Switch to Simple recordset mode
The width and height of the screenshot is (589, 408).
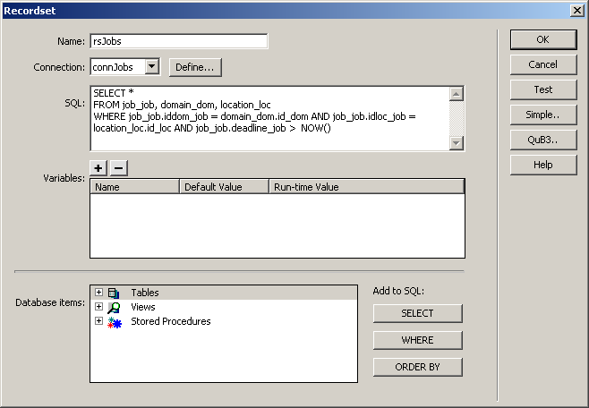pos(542,115)
